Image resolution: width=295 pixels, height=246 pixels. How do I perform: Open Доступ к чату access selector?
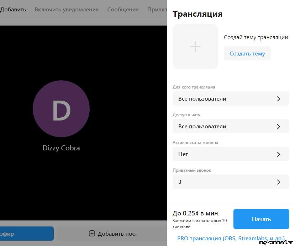[x=231, y=126]
